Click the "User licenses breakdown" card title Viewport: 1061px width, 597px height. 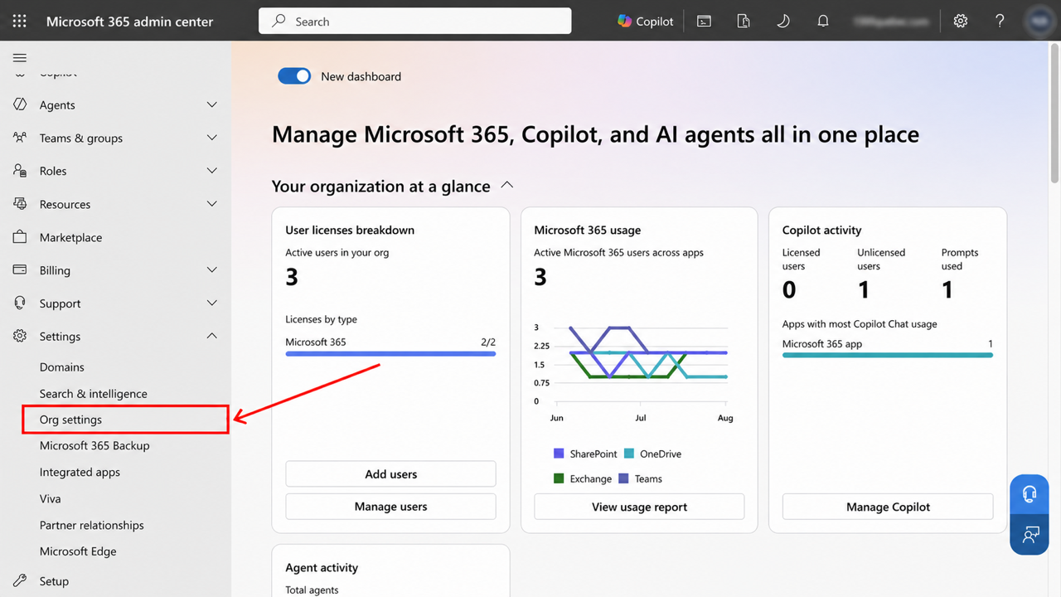350,231
